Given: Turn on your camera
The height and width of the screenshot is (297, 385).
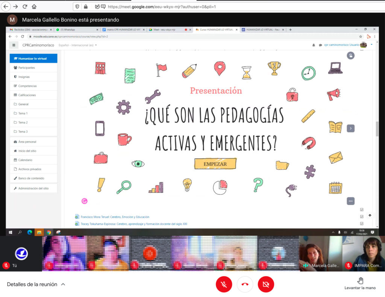Looking at the screenshot, I should click(266, 285).
